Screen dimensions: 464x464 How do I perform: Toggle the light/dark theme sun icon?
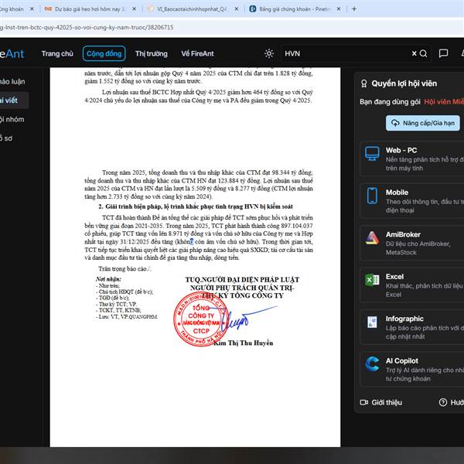coord(268,53)
